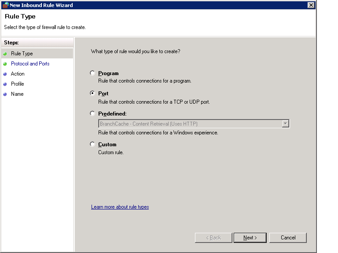The height and width of the screenshot is (253, 338).
Task: Click the blue bullet next to Profile
Action: click(5, 84)
